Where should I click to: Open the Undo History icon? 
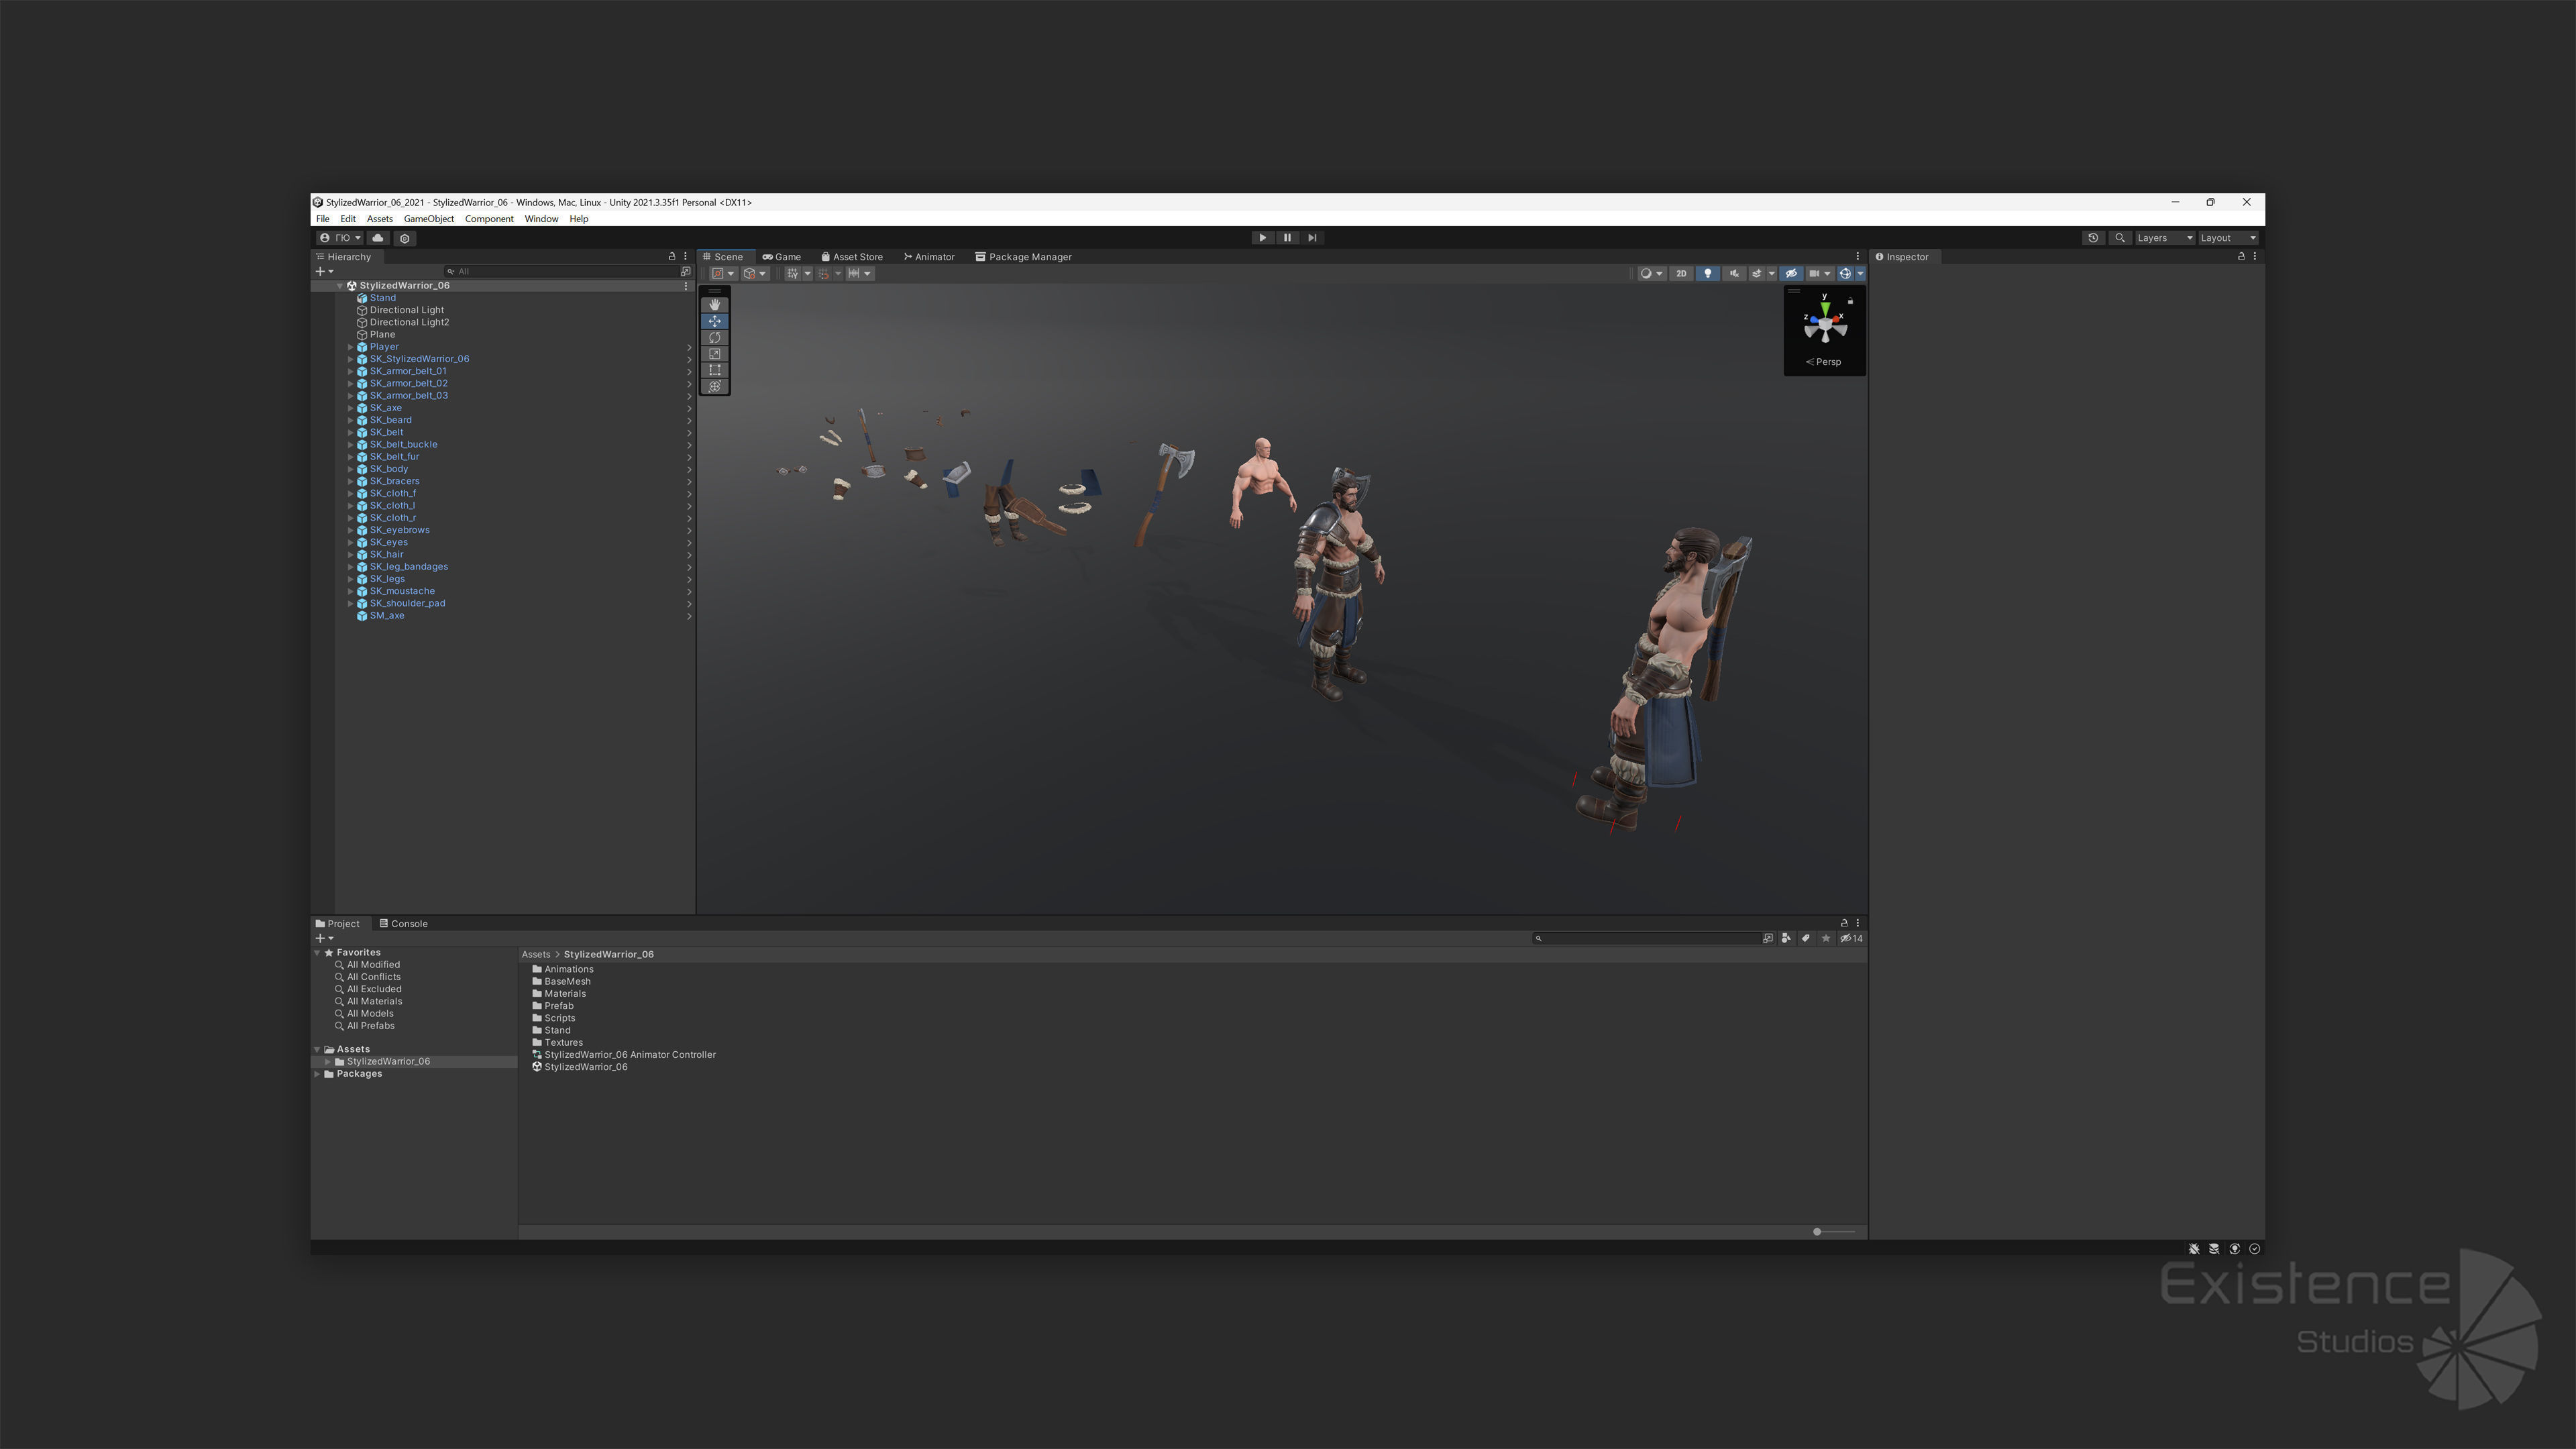click(2093, 238)
